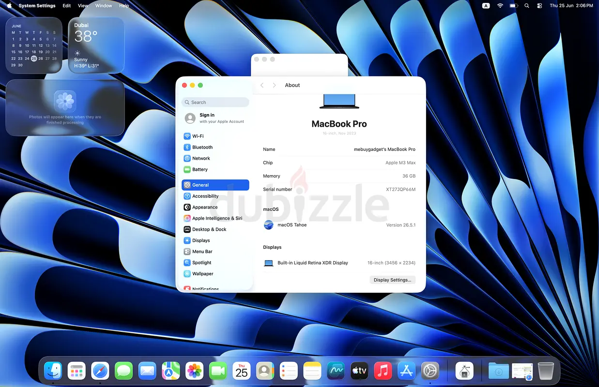
Task: Open the Help menu
Action: tap(124, 6)
